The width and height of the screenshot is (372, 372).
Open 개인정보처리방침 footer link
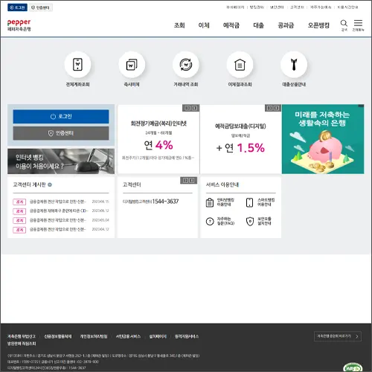pos(94,336)
